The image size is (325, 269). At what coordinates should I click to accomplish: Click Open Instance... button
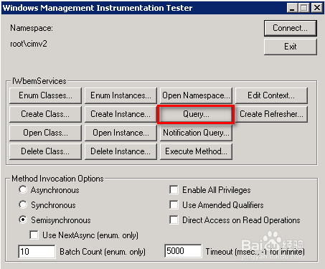(x=121, y=133)
